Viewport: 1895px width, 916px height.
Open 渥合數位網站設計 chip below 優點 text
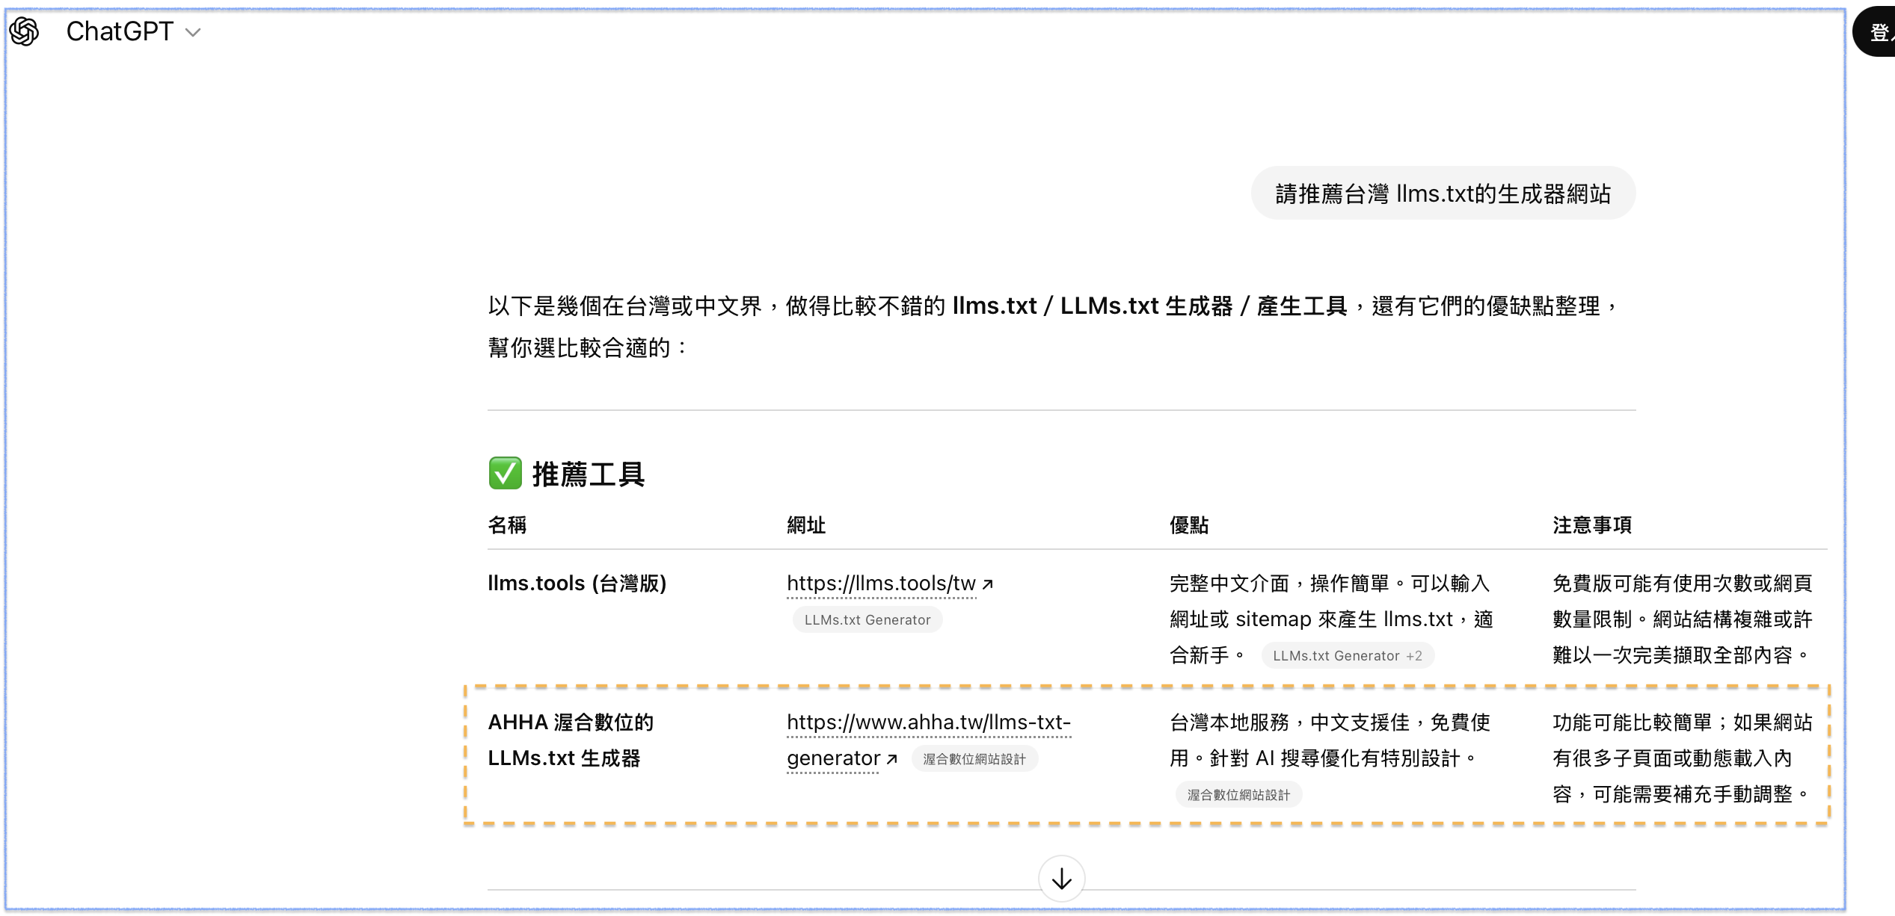point(1238,795)
